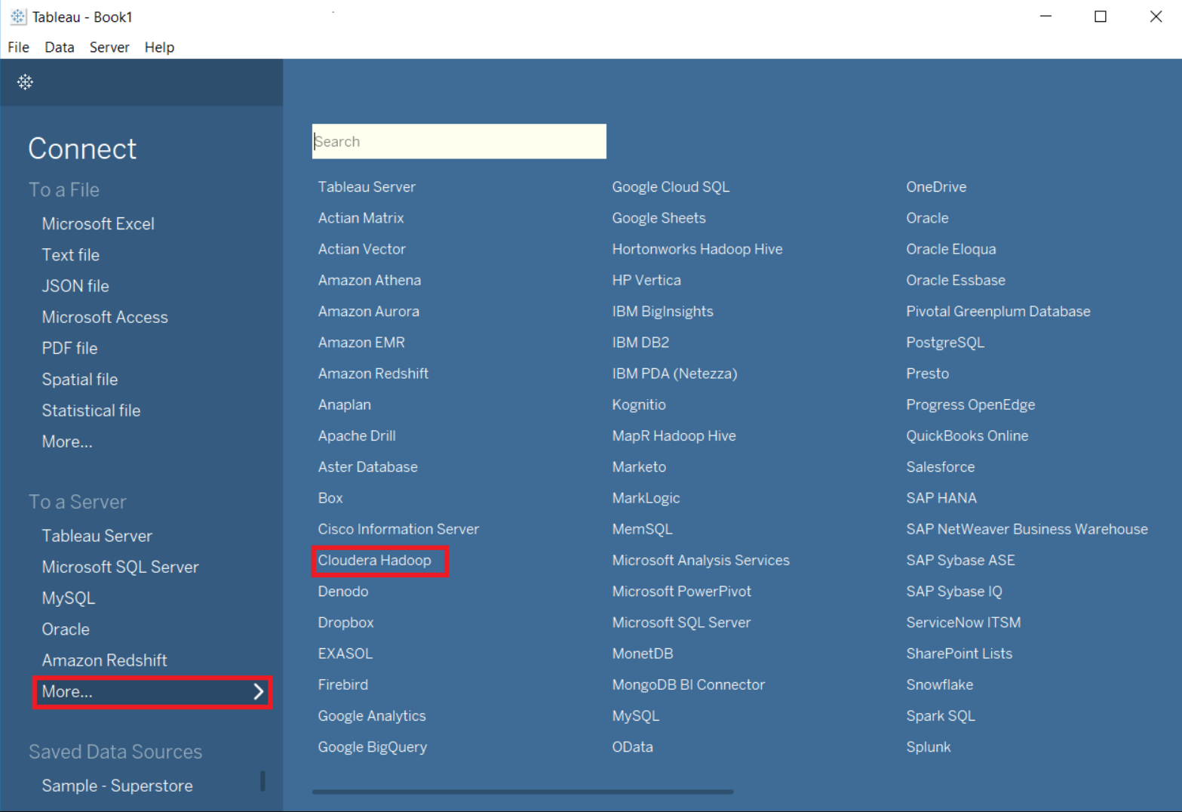Select HP Vertica connector
Image resolution: width=1182 pixels, height=812 pixels.
pos(646,280)
